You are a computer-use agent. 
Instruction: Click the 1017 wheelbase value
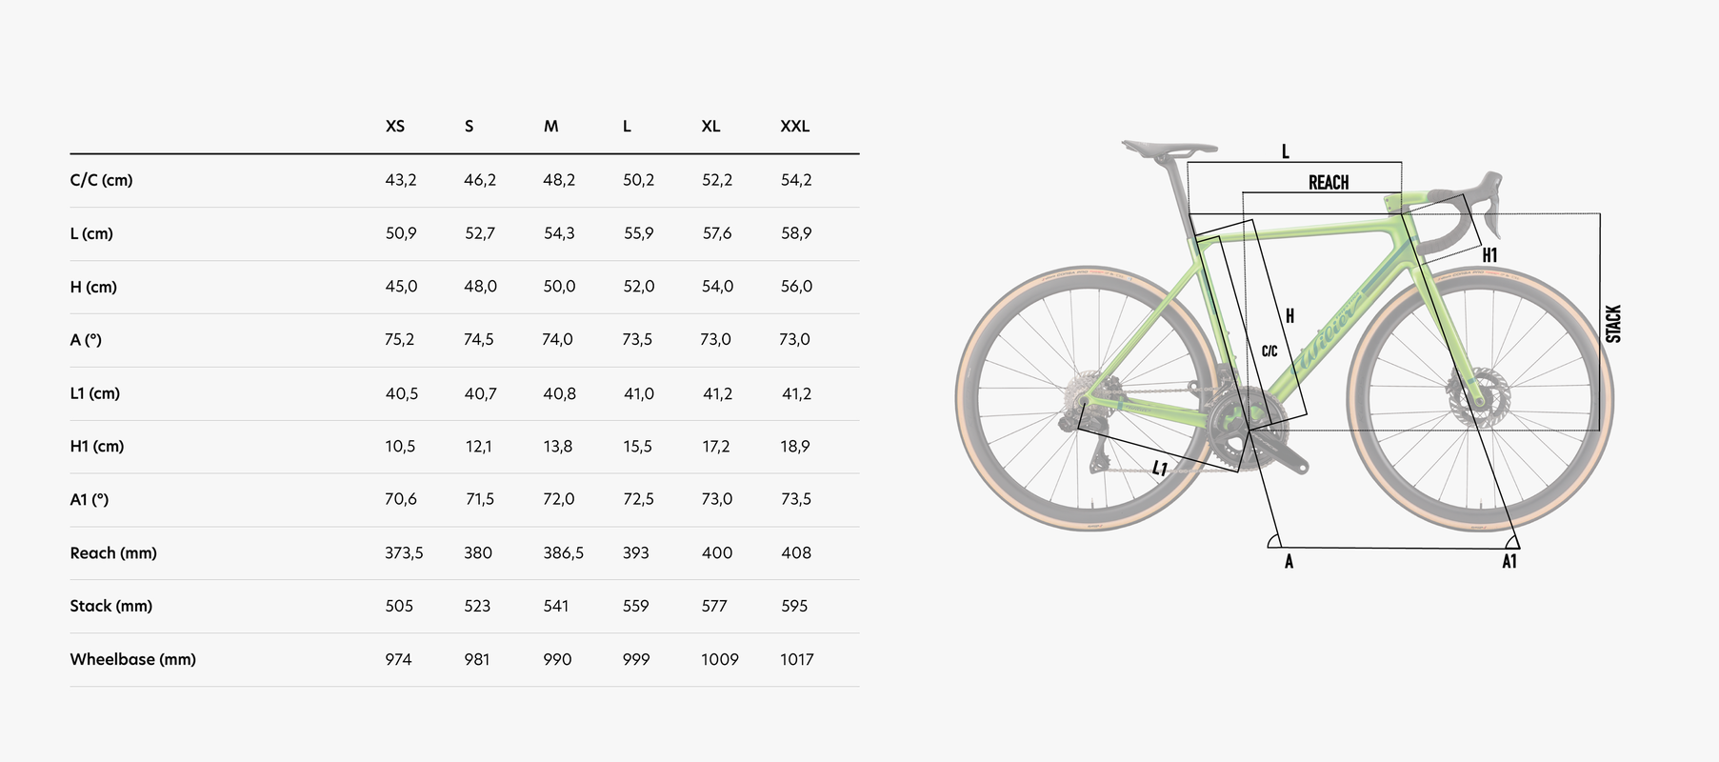(796, 659)
